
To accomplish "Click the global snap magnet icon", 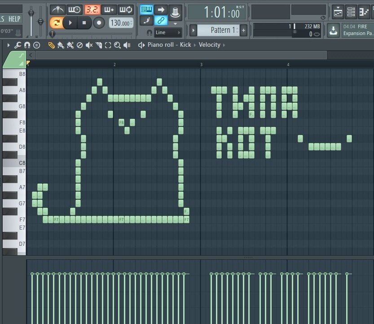I will point(150,32).
